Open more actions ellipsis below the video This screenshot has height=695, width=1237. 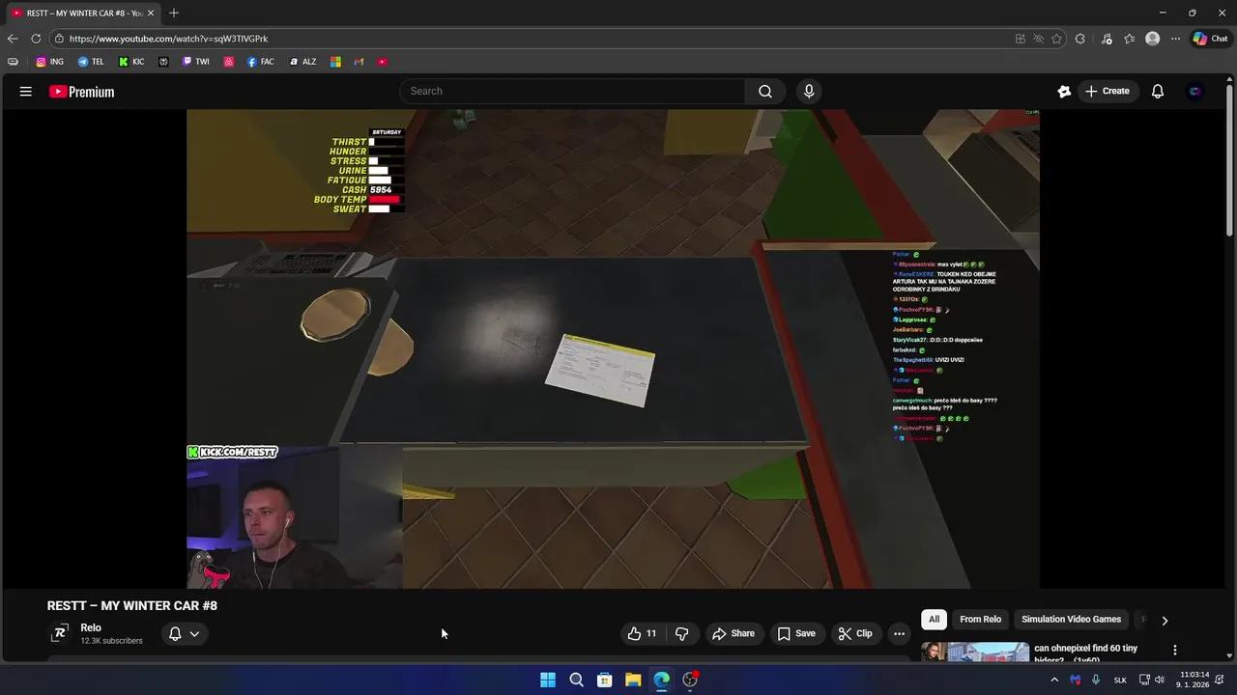[x=899, y=633]
